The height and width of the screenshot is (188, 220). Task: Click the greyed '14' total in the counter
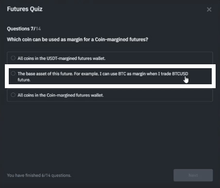[x=38, y=29]
